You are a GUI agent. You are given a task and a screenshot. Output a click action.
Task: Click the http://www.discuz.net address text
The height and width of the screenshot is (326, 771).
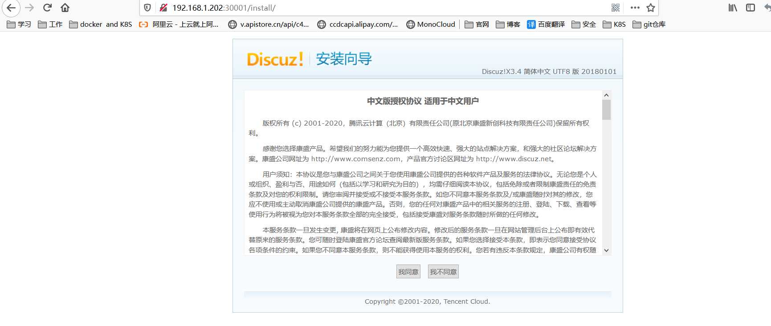click(x=514, y=159)
